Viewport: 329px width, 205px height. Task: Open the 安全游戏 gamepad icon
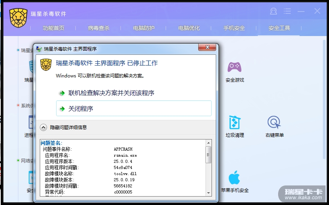pos(235,67)
